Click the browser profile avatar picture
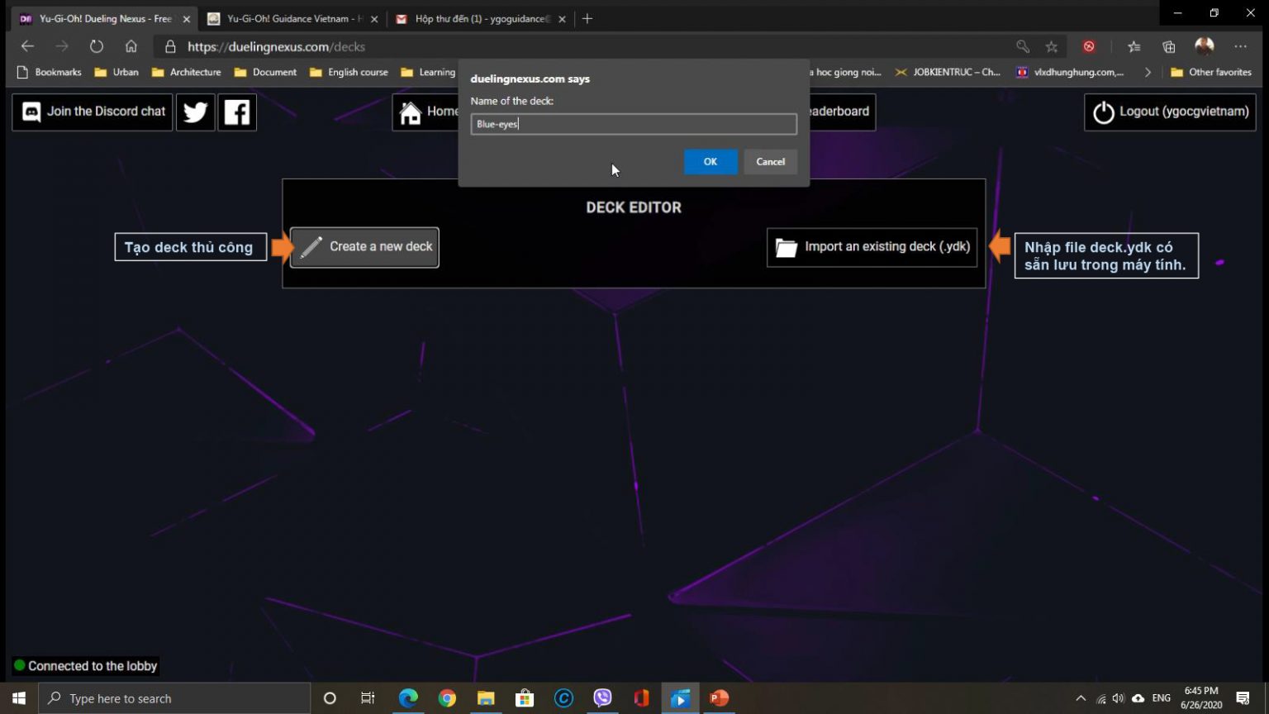Image resolution: width=1269 pixels, height=714 pixels. point(1204,46)
